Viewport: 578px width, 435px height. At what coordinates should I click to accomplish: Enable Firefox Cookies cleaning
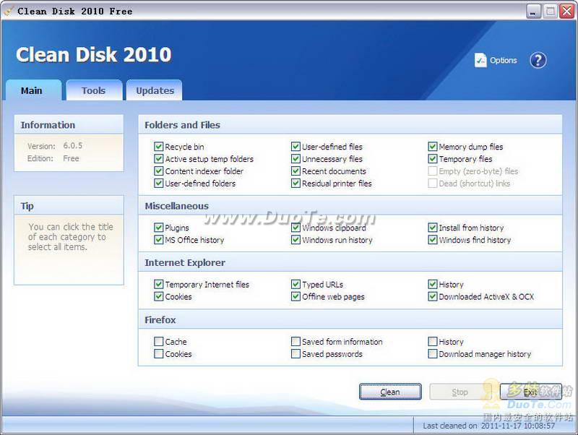[158, 354]
